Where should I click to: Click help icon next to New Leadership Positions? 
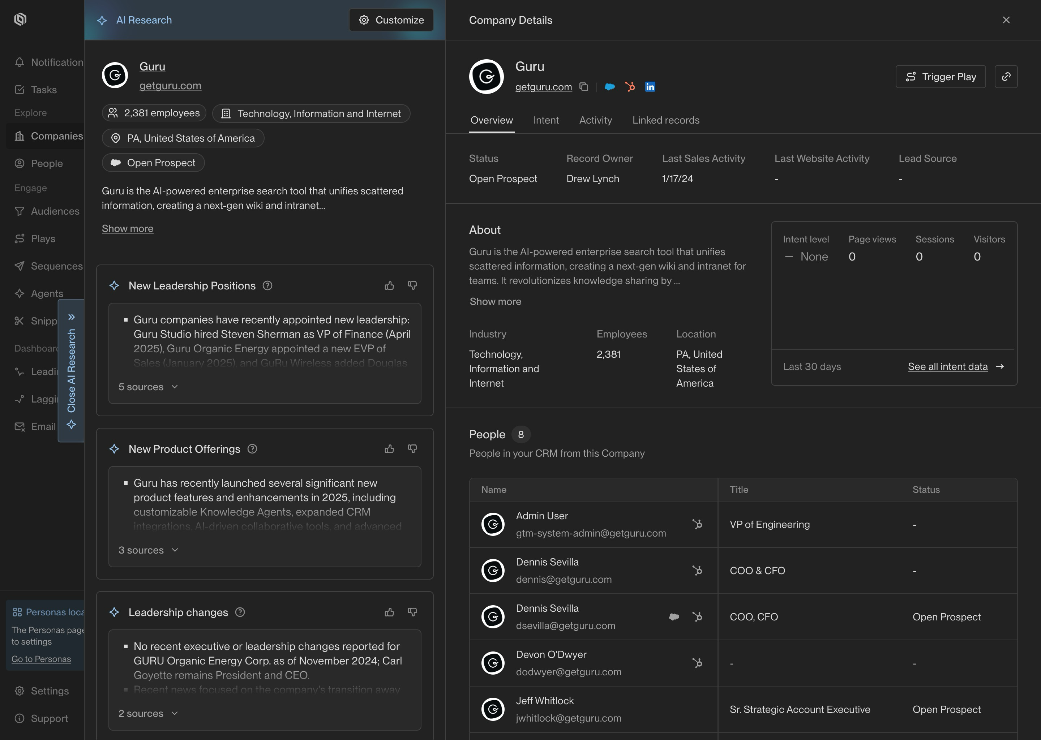tap(267, 286)
